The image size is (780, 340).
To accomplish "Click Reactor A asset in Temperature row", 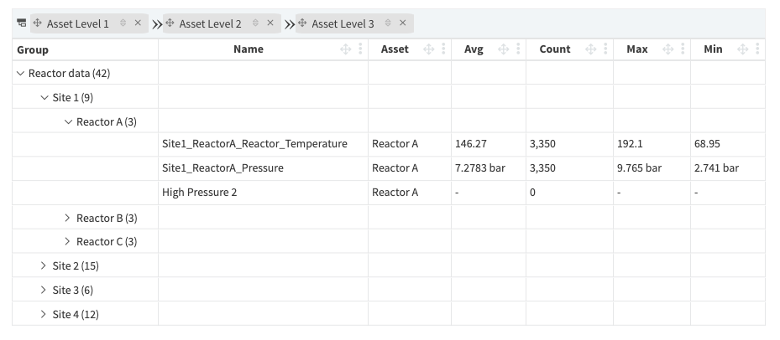I will point(395,144).
